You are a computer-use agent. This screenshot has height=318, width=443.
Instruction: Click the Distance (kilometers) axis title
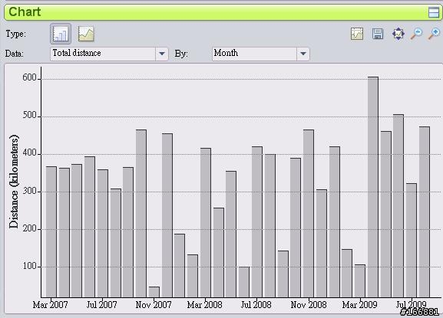(14, 182)
